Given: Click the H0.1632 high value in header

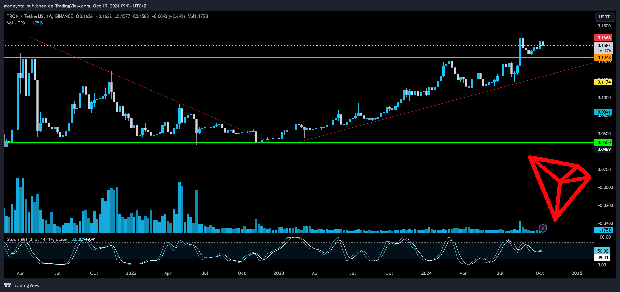Looking at the screenshot, I should (103, 16).
